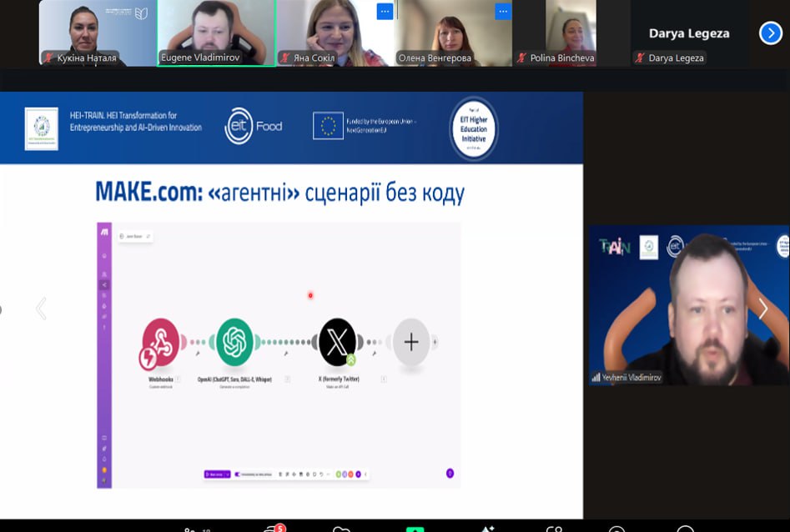Click green circle tool in Make toolbar
The width and height of the screenshot is (790, 532).
(x=339, y=474)
